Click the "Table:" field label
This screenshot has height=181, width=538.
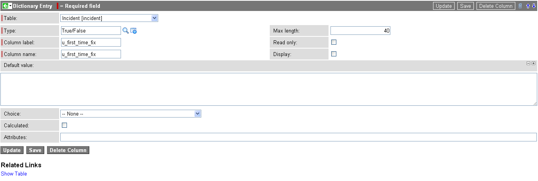[11, 18]
